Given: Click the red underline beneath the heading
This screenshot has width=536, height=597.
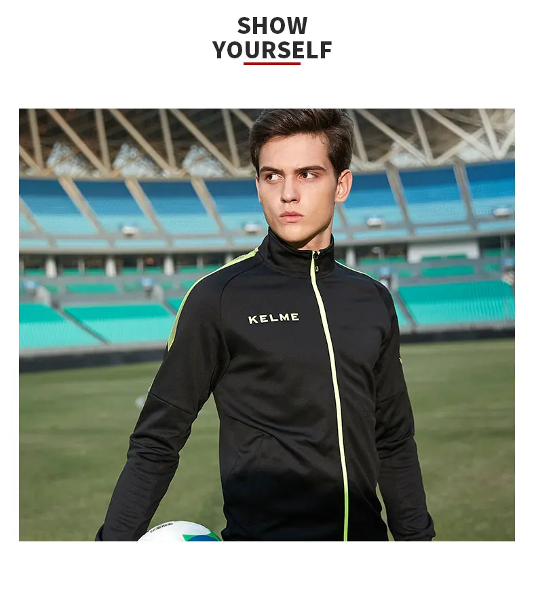Looking at the screenshot, I should point(272,64).
